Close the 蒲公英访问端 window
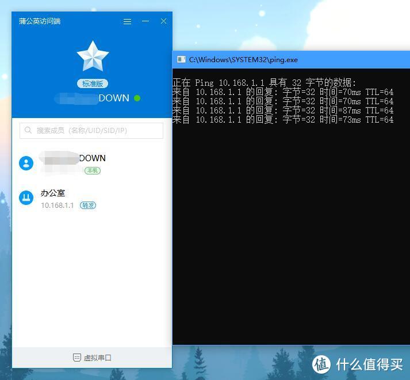This screenshot has width=410, height=380. 164,21
